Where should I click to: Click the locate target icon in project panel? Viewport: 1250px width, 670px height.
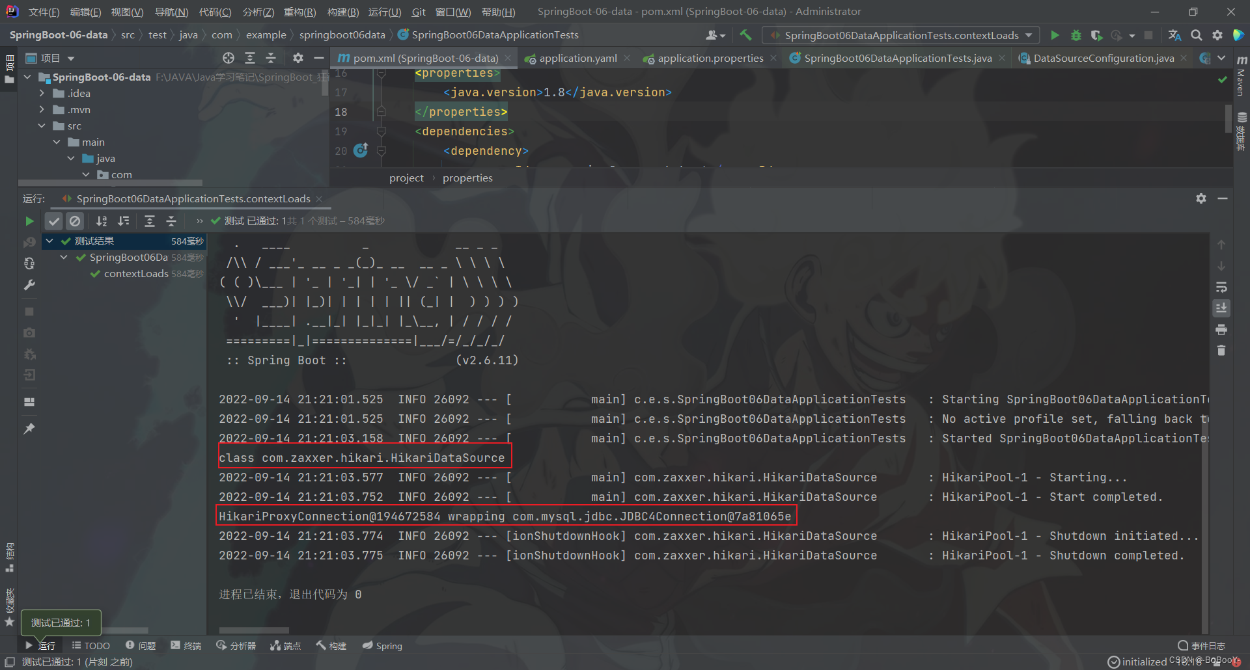pos(229,58)
